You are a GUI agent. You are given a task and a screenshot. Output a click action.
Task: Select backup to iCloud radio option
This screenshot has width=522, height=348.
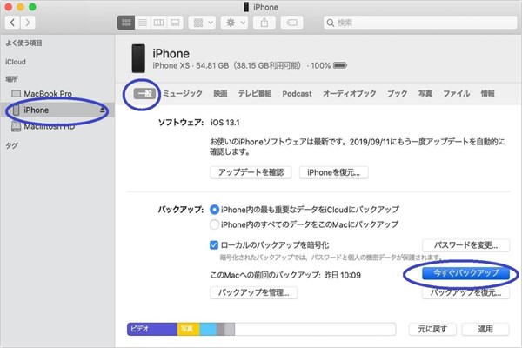coord(214,210)
